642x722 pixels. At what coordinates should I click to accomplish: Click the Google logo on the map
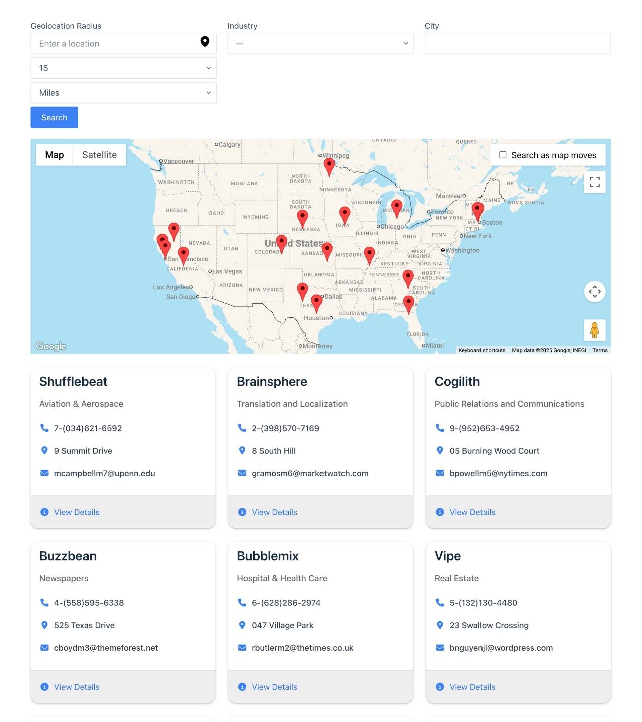[50, 346]
